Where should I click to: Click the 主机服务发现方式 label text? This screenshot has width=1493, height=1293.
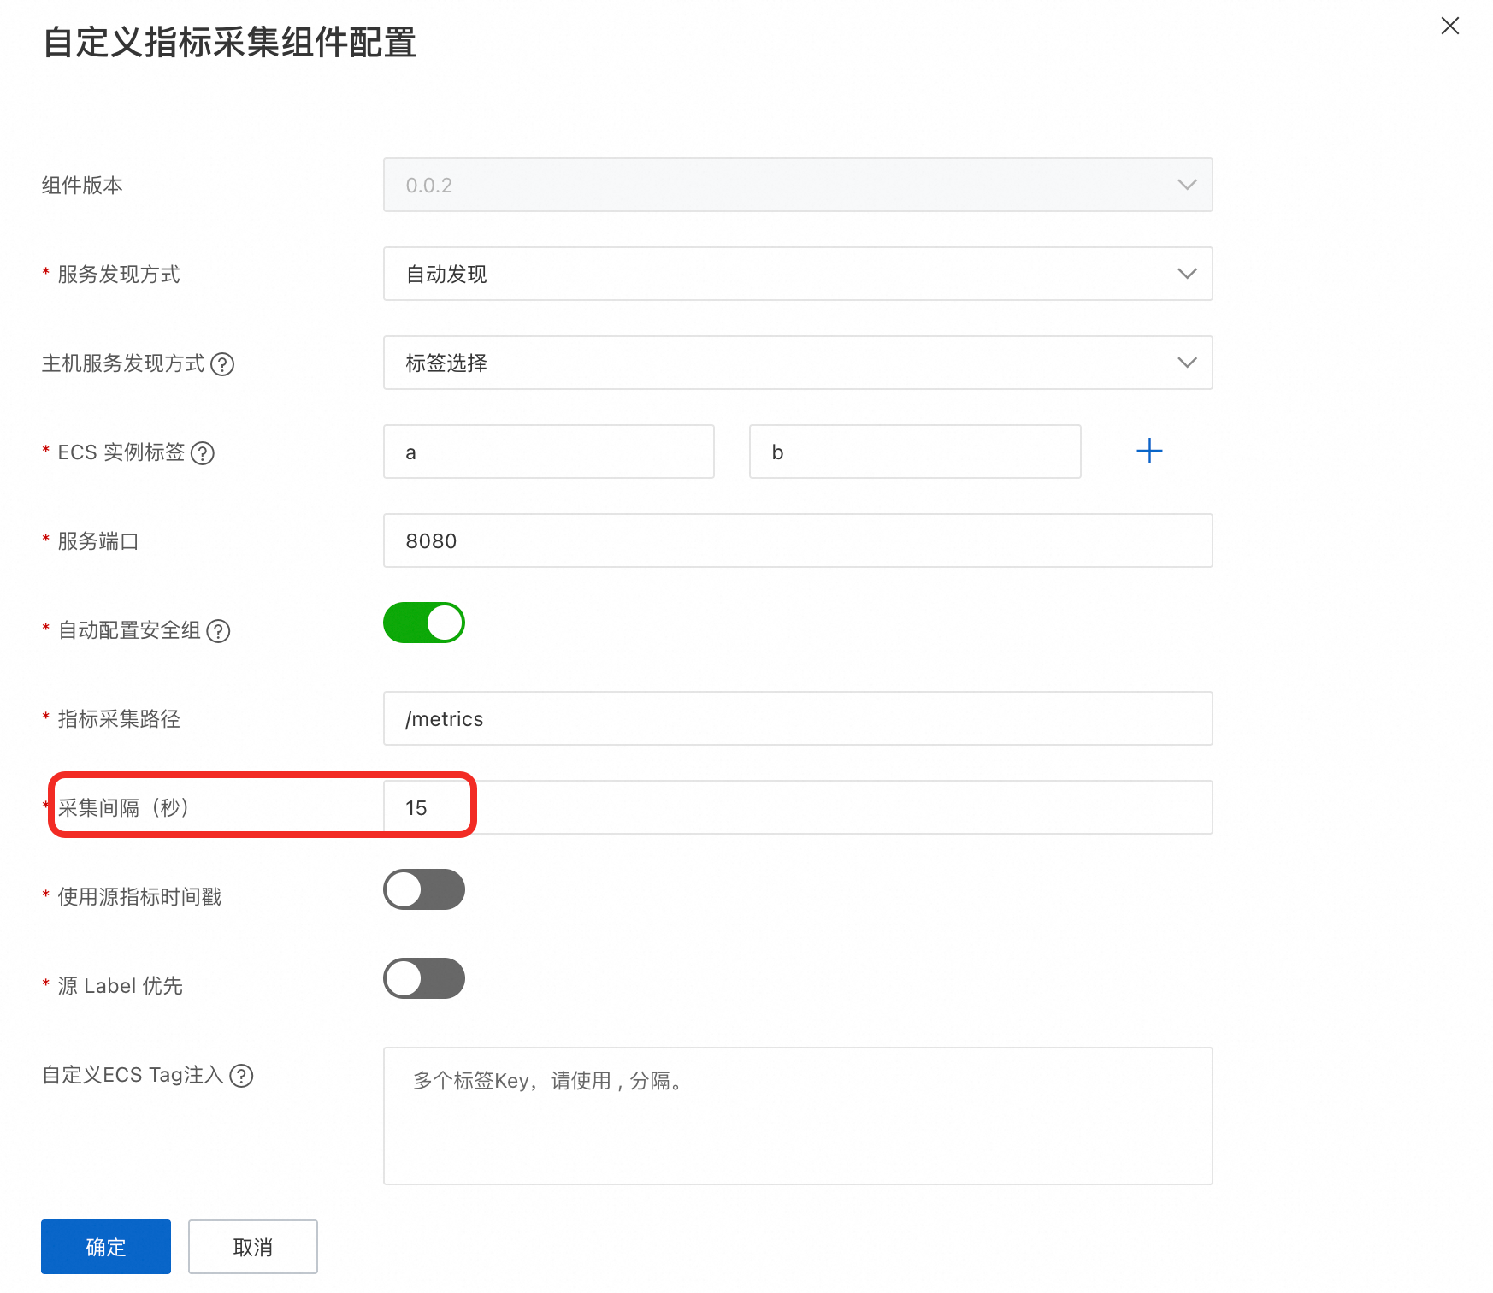coord(123,363)
